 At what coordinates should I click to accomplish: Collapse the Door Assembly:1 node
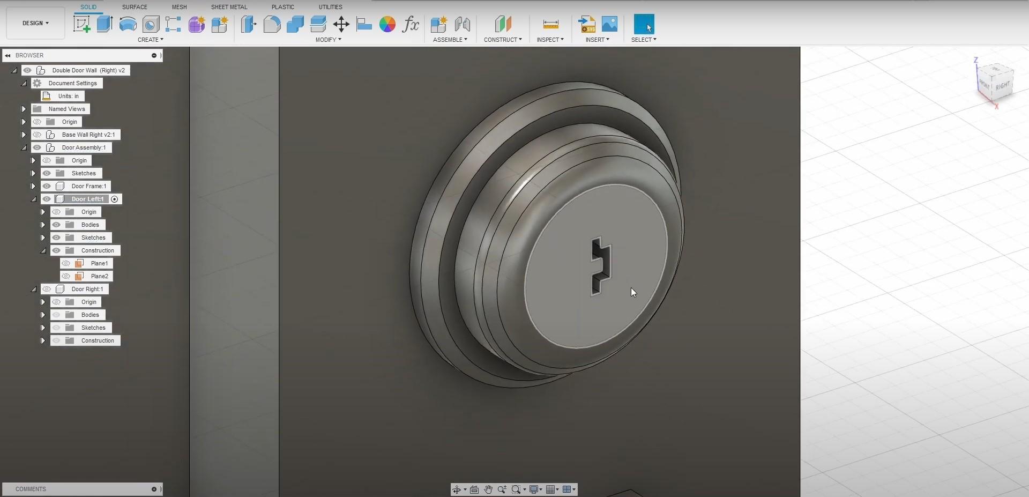coord(24,147)
